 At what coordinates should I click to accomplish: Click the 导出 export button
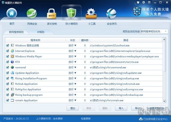(x=137, y=108)
